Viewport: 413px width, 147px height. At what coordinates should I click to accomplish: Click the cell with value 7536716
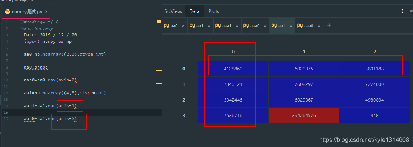point(233,115)
